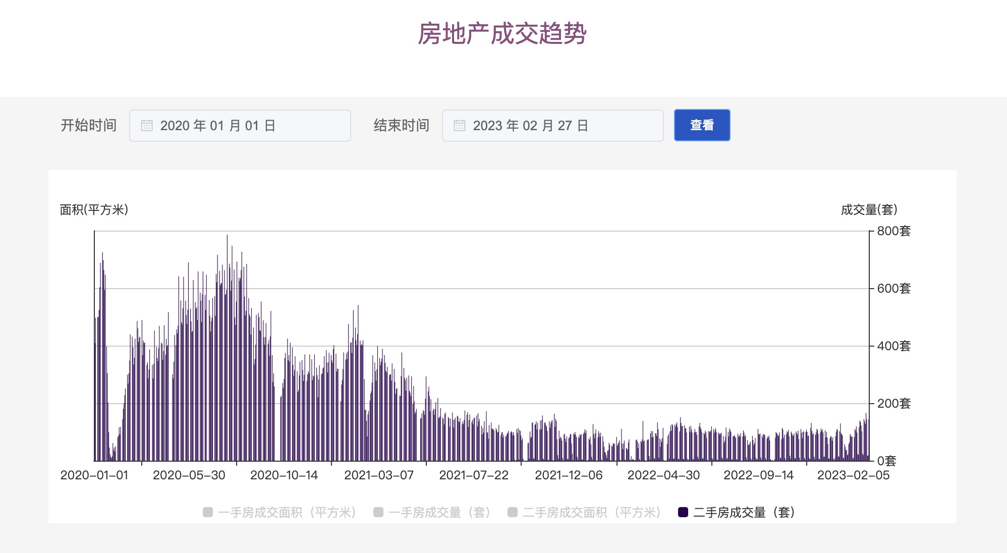Click the 800套 y-axis label
Image resolution: width=1007 pixels, height=553 pixels.
click(x=893, y=231)
